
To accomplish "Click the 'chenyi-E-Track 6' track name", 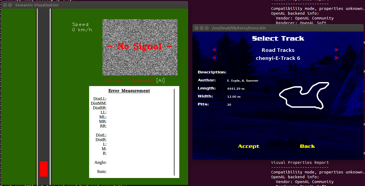I will pos(278,58).
